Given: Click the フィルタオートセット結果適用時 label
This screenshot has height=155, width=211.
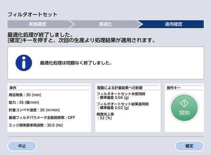Looking at the screenshot, I should (x=123, y=104).
